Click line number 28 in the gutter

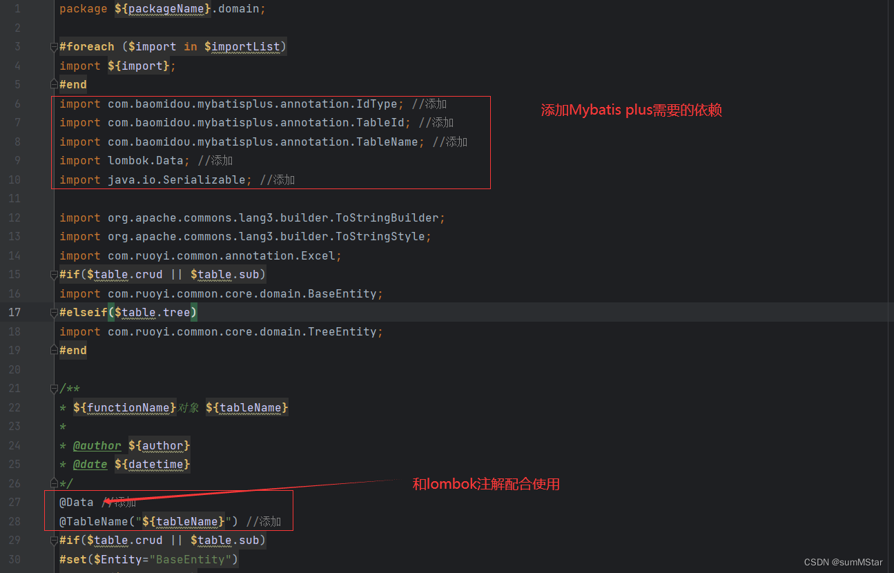coord(14,521)
